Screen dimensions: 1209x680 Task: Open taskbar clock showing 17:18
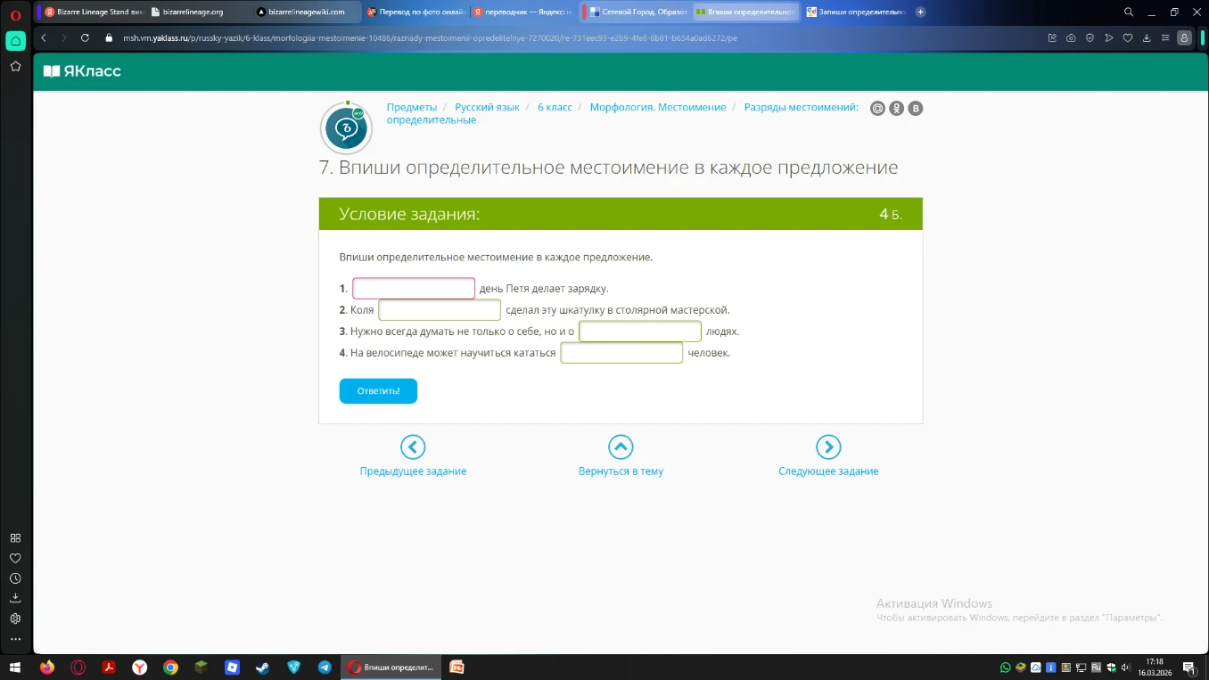1155,667
